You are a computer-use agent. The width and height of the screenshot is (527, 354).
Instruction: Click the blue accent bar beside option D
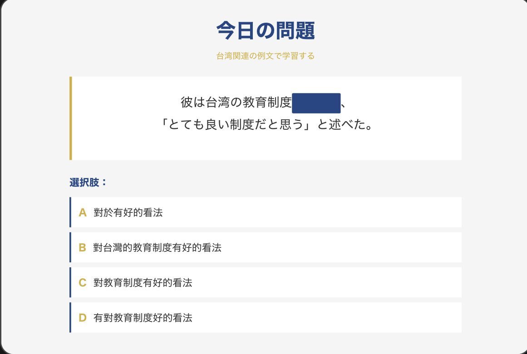70,317
